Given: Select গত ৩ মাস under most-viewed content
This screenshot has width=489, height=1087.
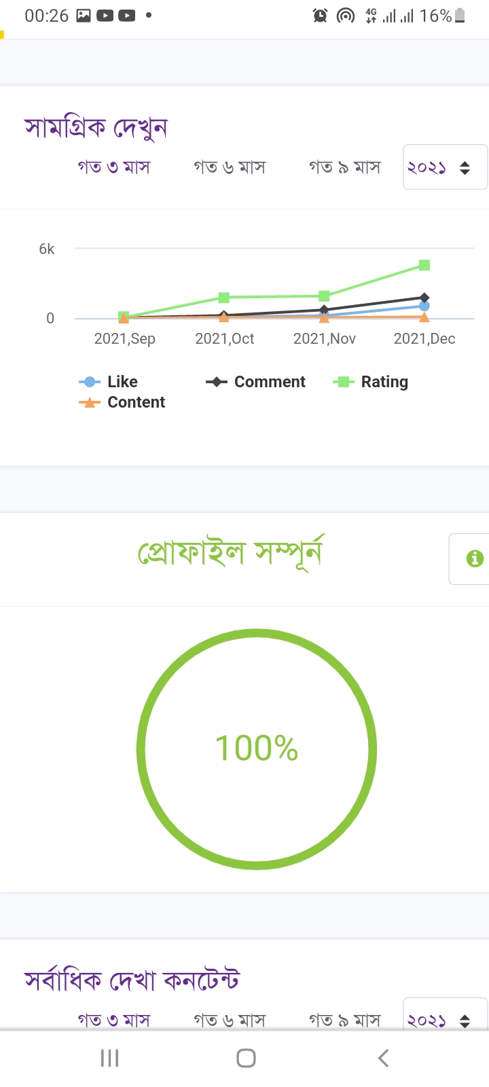Looking at the screenshot, I should (x=113, y=1020).
